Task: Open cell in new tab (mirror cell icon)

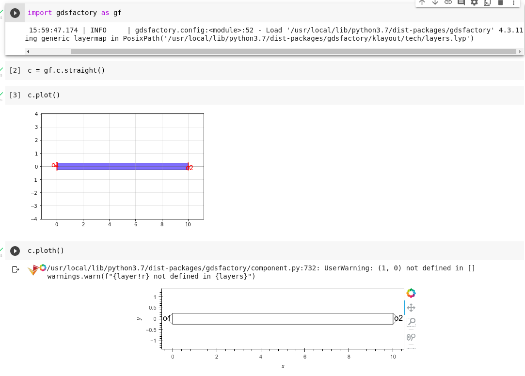Action: pos(487,2)
